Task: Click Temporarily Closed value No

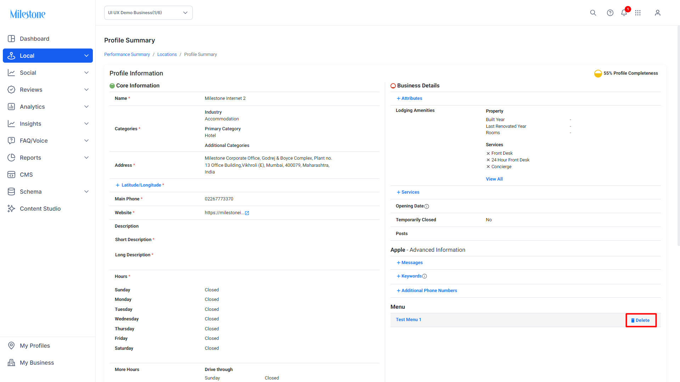Action: point(489,220)
